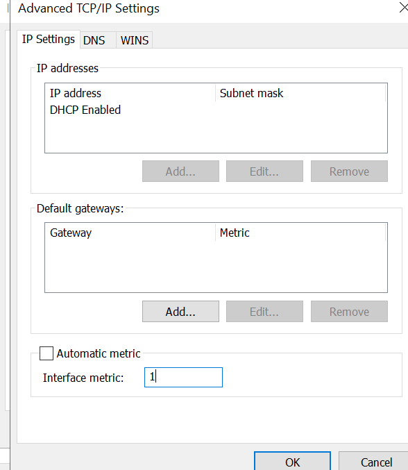Click the Remove button under IP addresses
Viewport: 408px width, 470px height.
pyautogui.click(x=349, y=171)
